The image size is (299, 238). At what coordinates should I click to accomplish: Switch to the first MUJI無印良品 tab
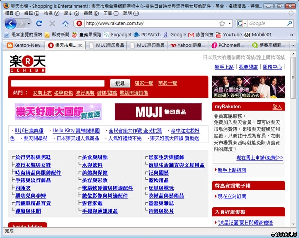106,45
